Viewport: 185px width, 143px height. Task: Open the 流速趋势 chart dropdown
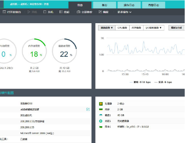107,28
